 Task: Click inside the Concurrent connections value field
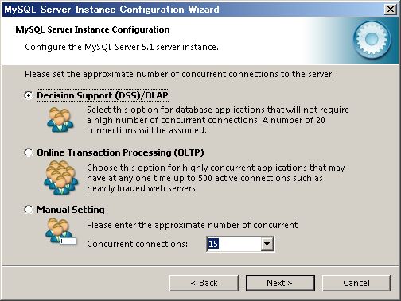click(234, 244)
